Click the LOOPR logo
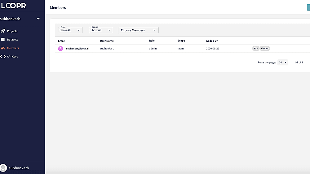 pyautogui.click(x=13, y=5)
